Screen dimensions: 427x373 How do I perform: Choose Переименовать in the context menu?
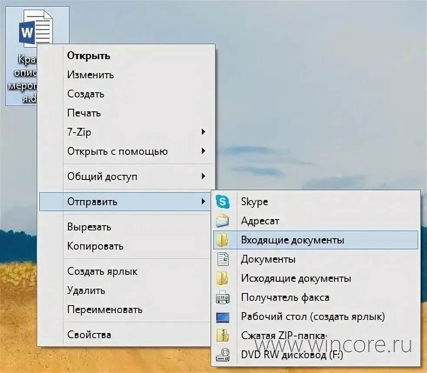pyautogui.click(x=125, y=310)
